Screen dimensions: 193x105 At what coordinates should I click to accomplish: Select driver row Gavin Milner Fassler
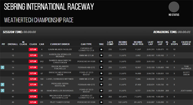click(x=96, y=50)
